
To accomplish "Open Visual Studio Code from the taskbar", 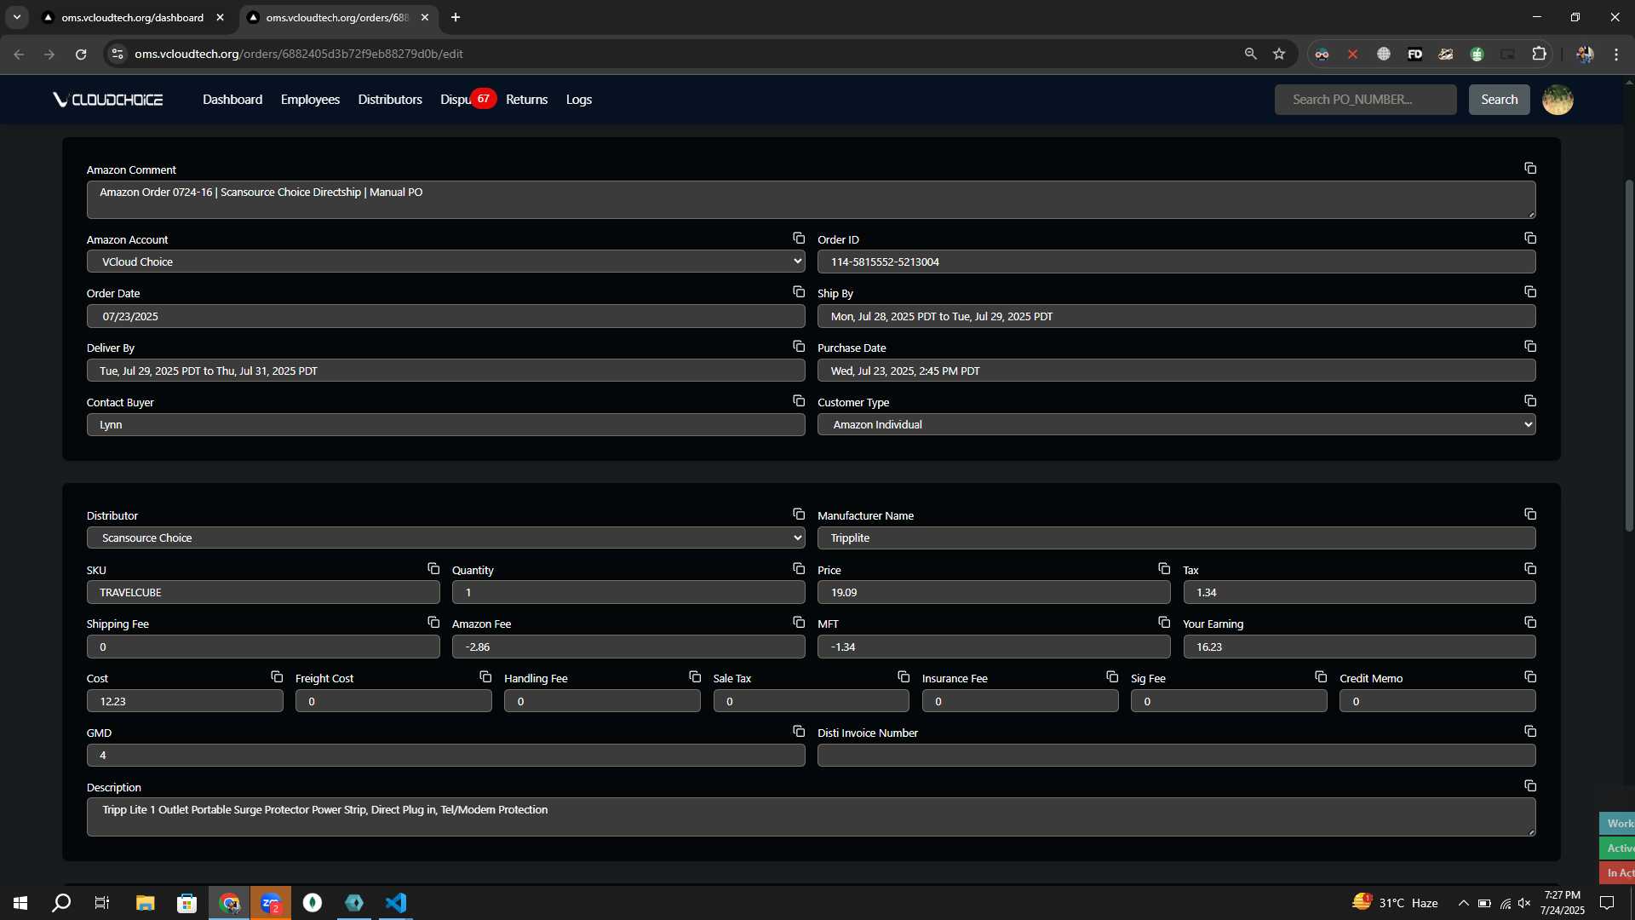I will click(x=396, y=903).
